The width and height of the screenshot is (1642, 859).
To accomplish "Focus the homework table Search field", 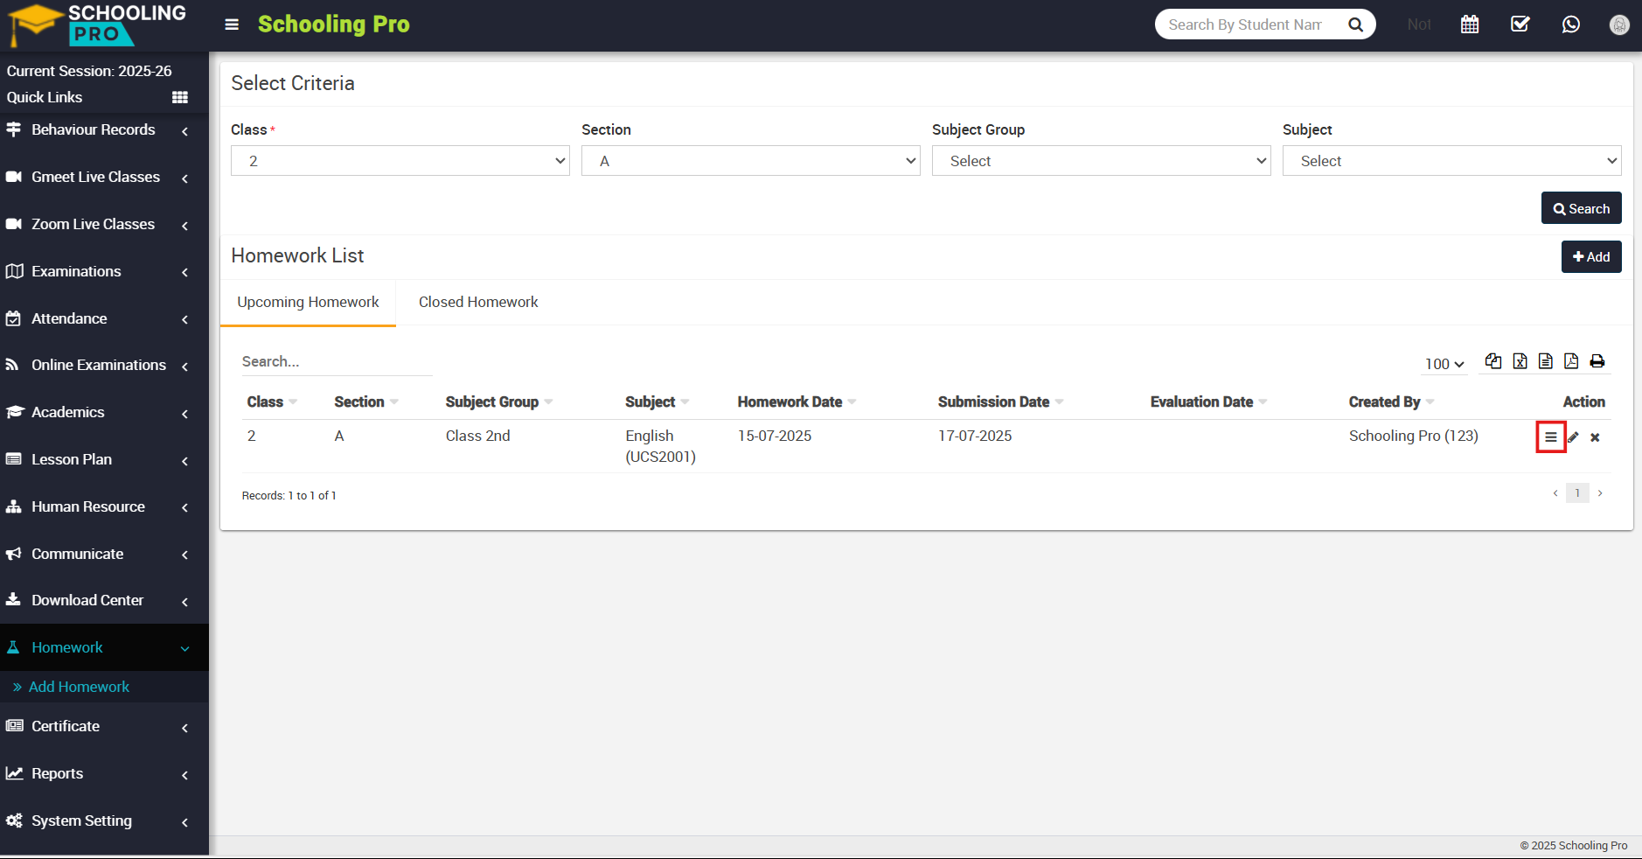I will tap(337, 361).
